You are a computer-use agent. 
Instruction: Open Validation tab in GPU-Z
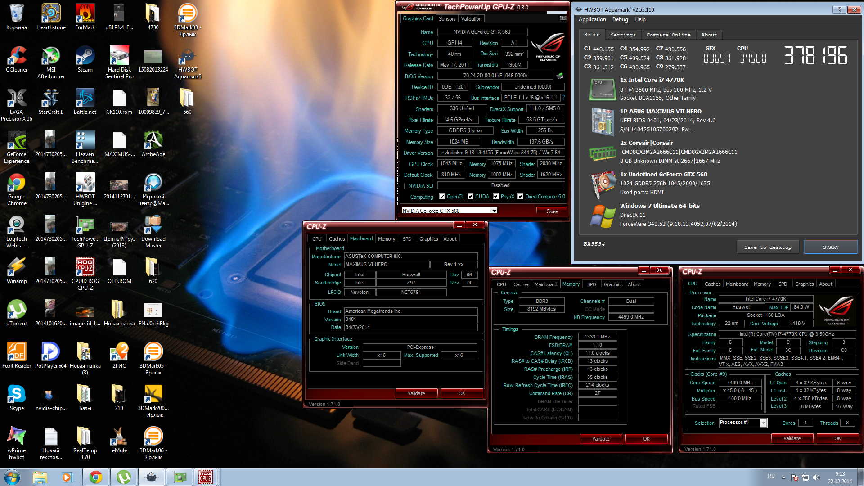(x=471, y=19)
